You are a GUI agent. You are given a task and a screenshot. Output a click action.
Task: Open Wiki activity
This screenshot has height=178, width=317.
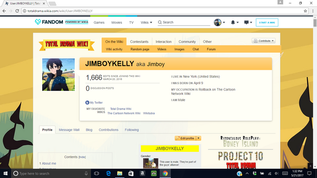click(114, 49)
